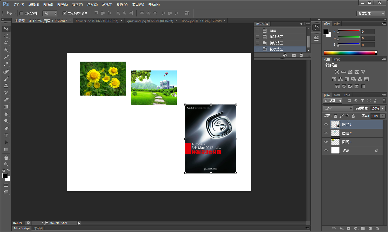The image size is (388, 232).
Task: Hide layer 图层 3
Action: 326,125
